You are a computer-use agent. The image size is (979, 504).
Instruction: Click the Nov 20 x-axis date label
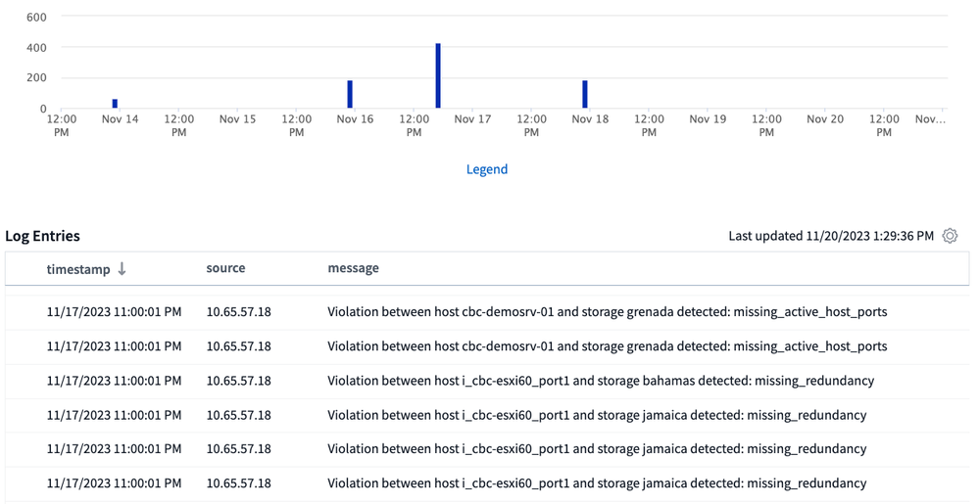click(825, 119)
